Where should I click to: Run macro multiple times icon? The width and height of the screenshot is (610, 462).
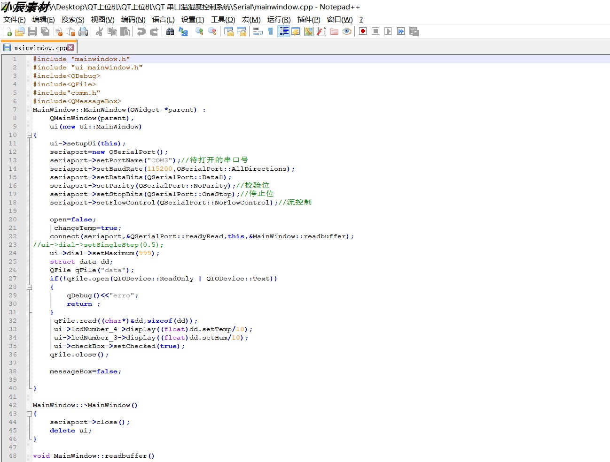tap(401, 31)
